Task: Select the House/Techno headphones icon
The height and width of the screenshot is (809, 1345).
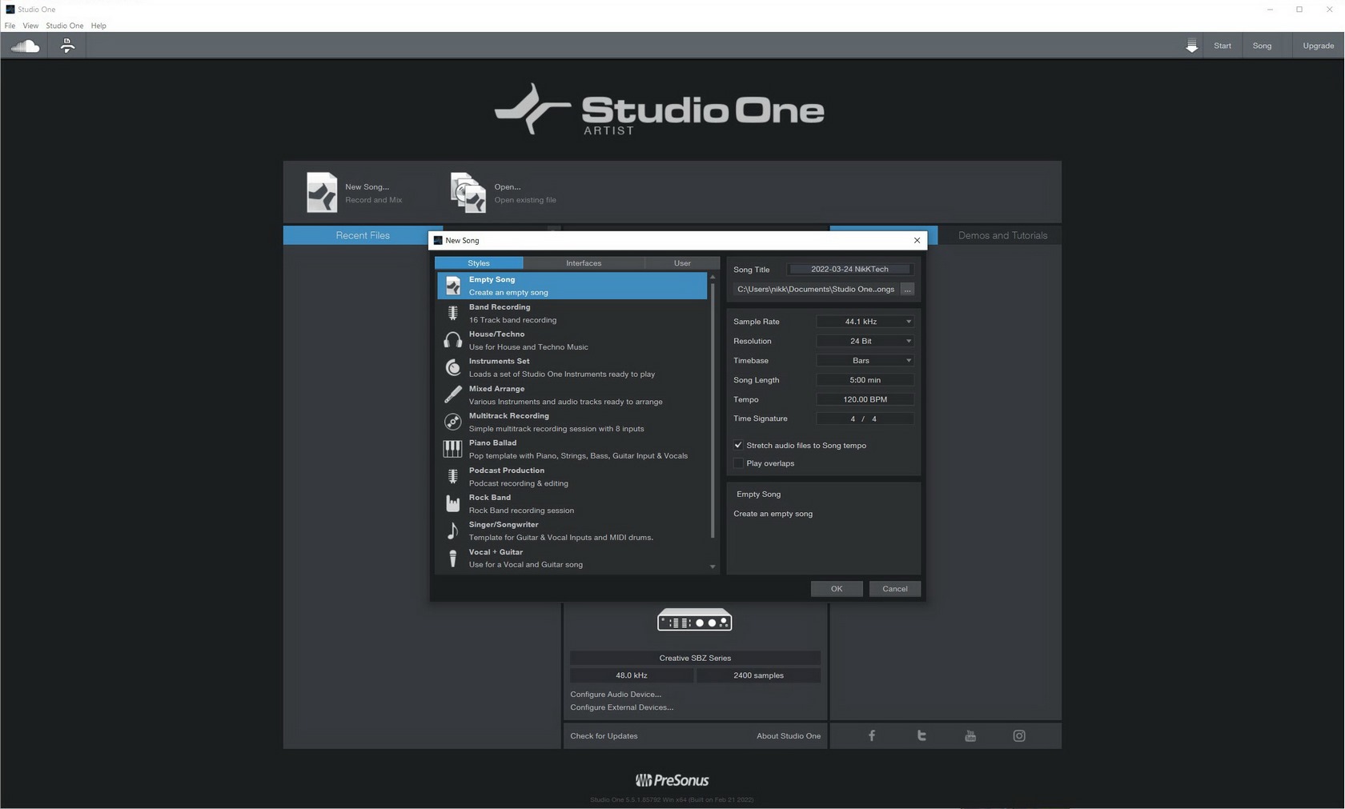Action: click(x=453, y=340)
